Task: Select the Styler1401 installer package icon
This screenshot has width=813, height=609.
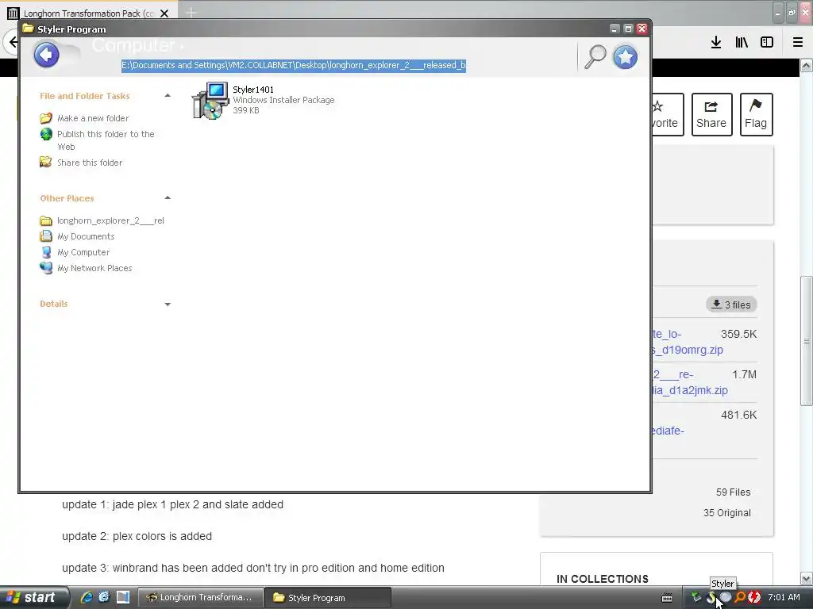Action: pos(210,101)
